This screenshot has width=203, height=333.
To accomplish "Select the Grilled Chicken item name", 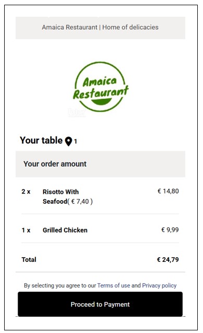I will click(65, 230).
